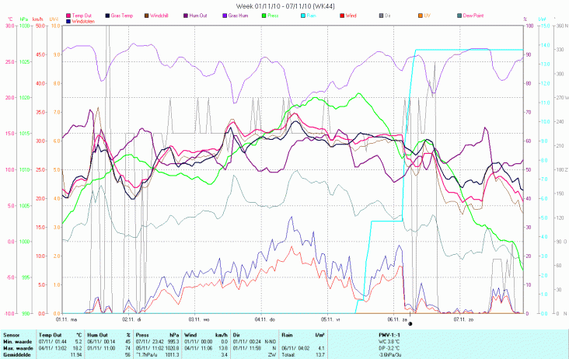569x359 pixels.
Task: Select the 'Windstoten' legend label
Action: (x=83, y=22)
